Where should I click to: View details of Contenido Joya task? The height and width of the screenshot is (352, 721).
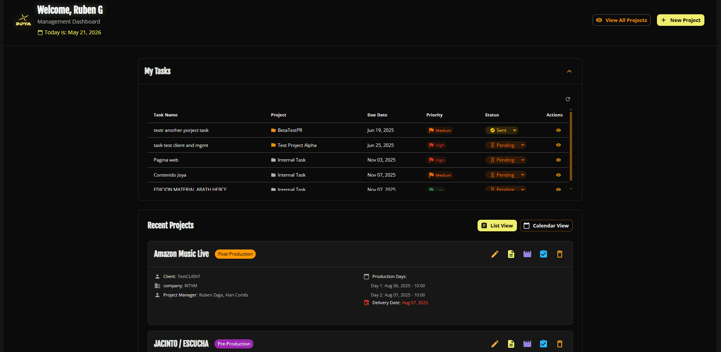(558, 175)
